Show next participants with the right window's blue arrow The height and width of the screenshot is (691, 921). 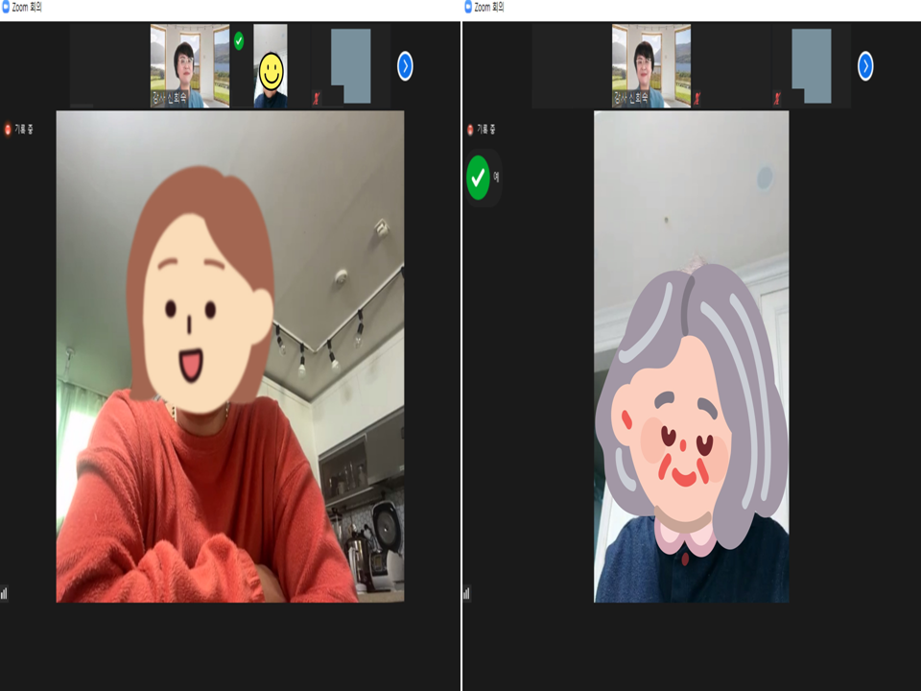pos(865,65)
